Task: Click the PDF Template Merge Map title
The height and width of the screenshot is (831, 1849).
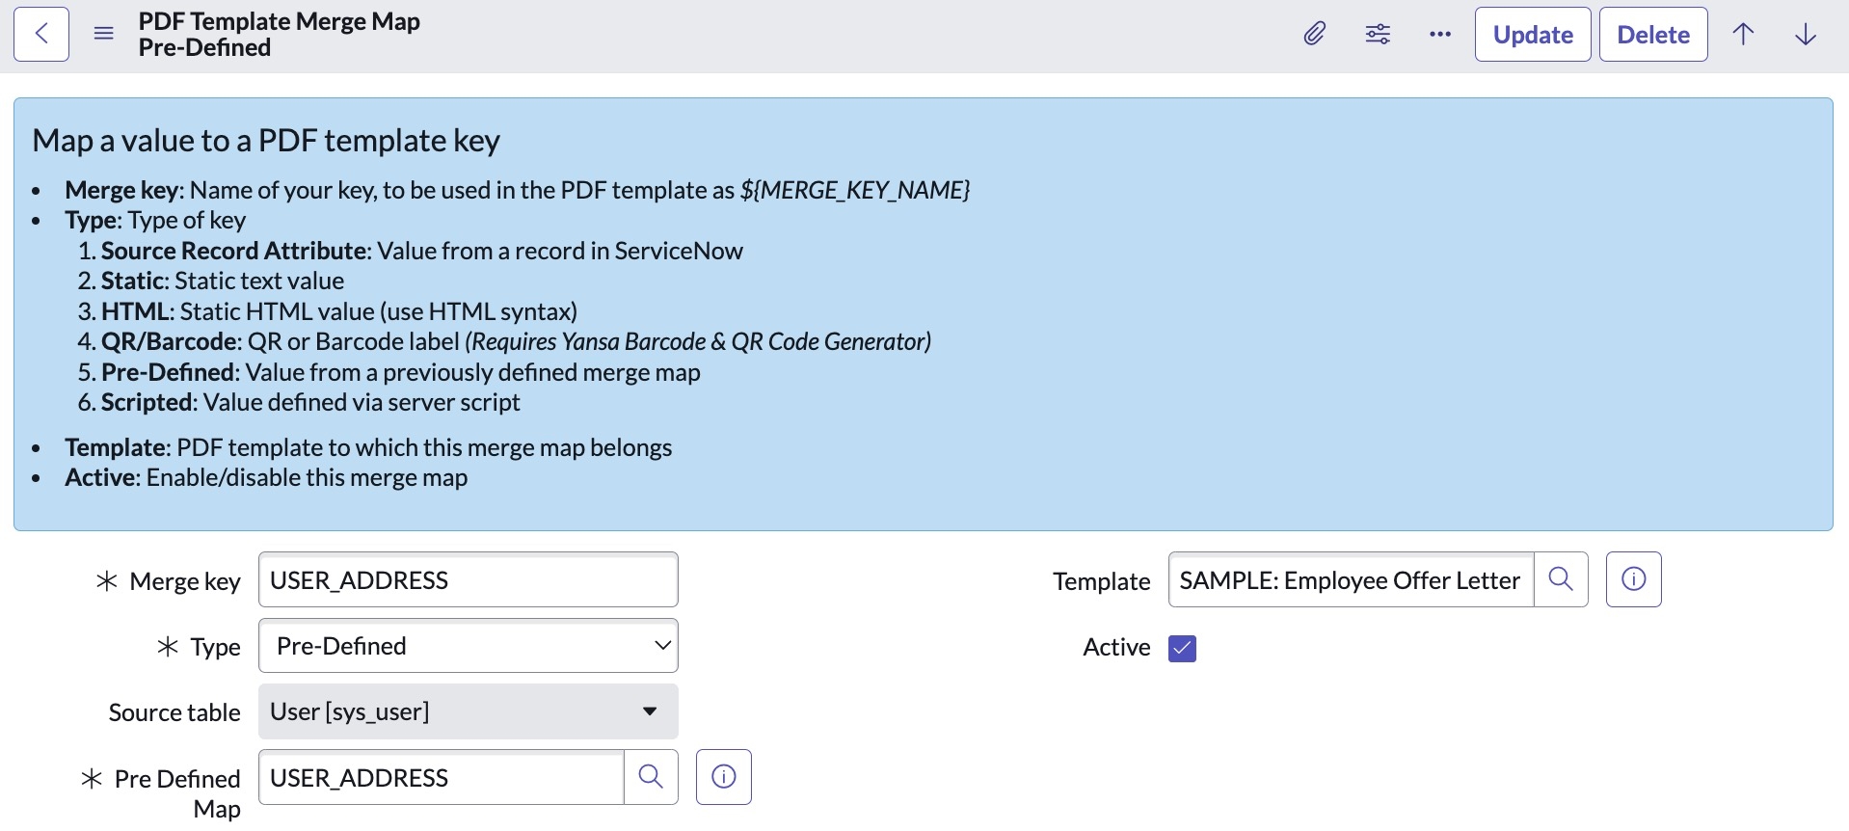Action: [x=279, y=21]
